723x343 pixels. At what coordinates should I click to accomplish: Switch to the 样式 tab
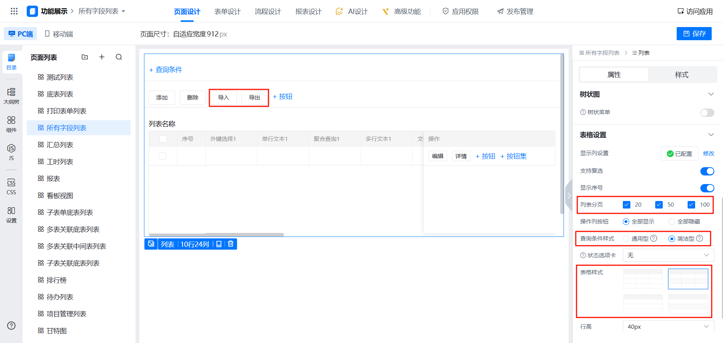[681, 75]
